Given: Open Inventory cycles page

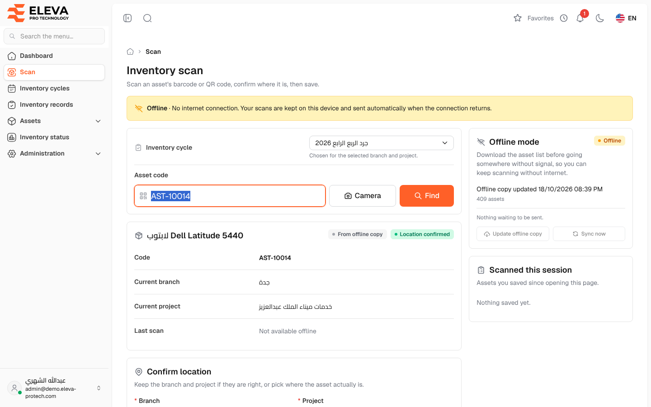Looking at the screenshot, I should (54, 88).
